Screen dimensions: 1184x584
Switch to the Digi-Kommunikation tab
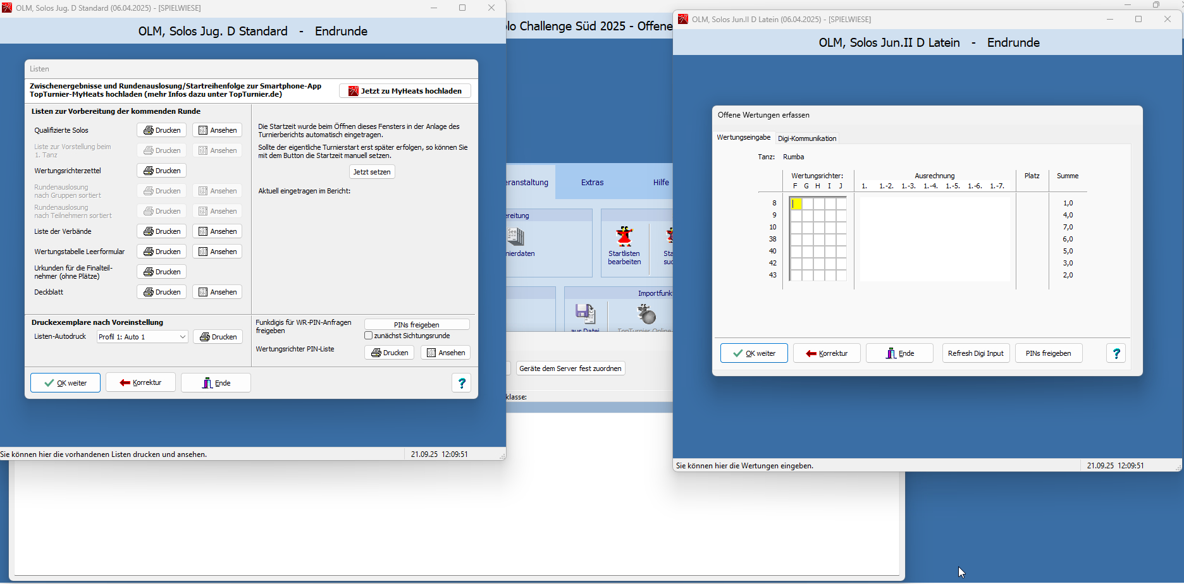(x=807, y=138)
